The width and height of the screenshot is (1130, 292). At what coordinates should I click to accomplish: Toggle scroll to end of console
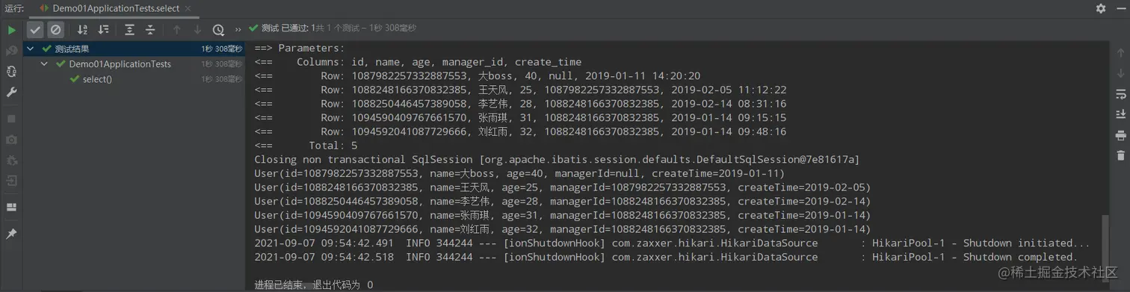point(1120,114)
